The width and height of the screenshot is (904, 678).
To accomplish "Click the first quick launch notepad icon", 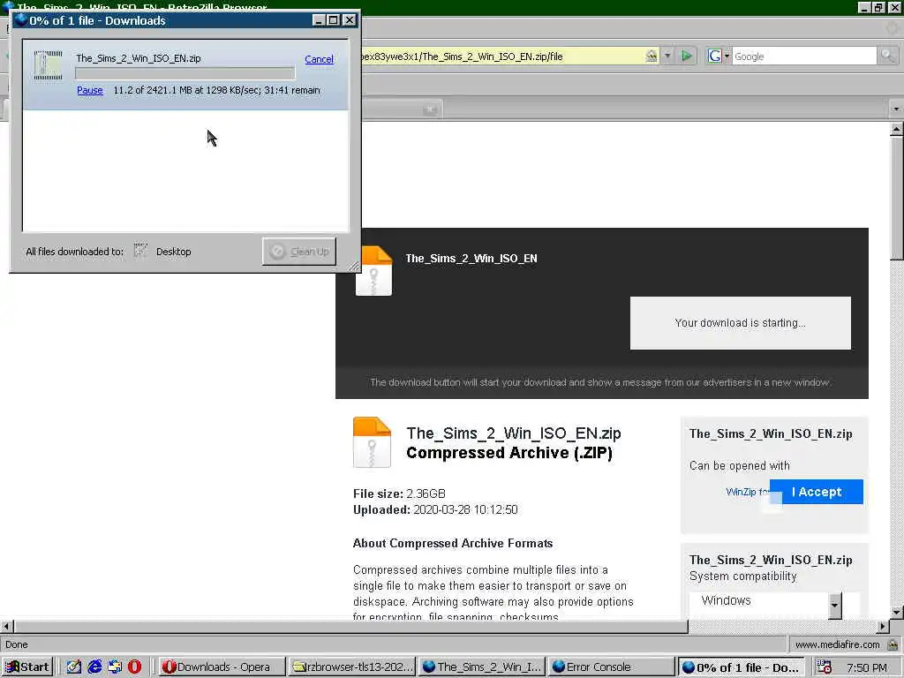I will (73, 667).
